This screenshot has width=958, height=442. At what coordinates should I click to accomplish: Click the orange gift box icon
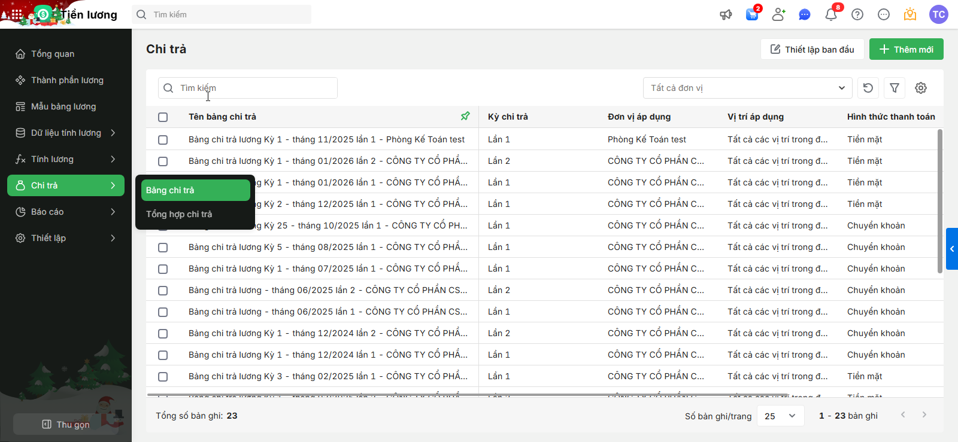910,14
